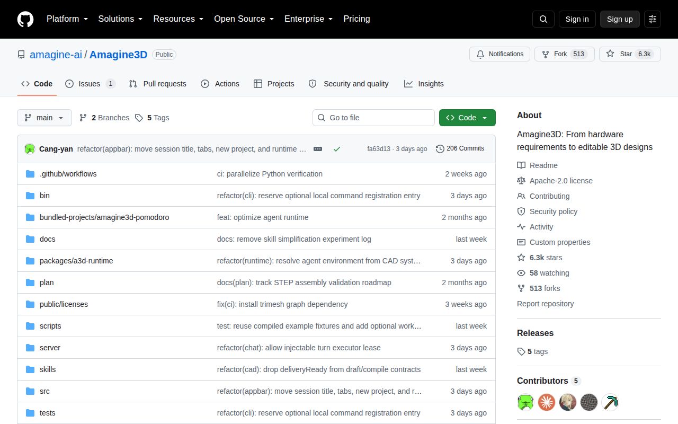This screenshot has height=424, width=678.
Task: Open the search magnifier in header
Action: coord(543,19)
